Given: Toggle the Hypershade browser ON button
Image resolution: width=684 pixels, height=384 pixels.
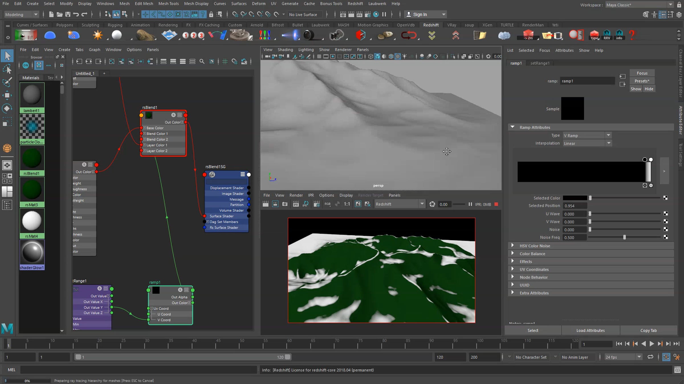Looking at the screenshot, I should 25,65.
